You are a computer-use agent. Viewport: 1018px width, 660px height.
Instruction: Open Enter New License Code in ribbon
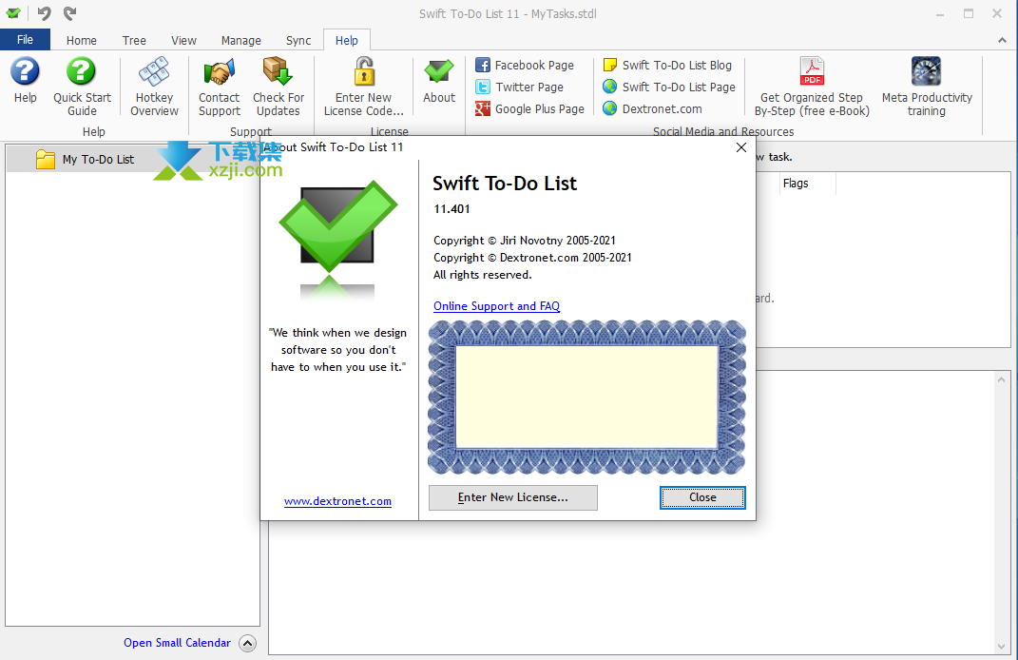click(363, 87)
